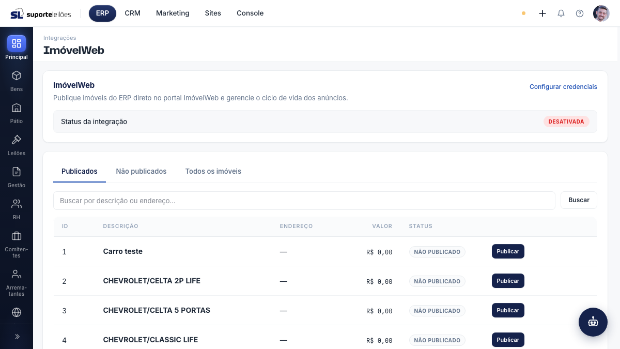Click the VALOR column header

coord(382,226)
